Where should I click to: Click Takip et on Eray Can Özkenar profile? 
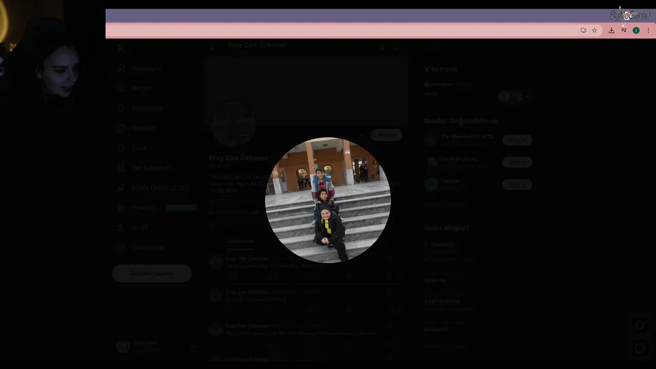coord(387,135)
